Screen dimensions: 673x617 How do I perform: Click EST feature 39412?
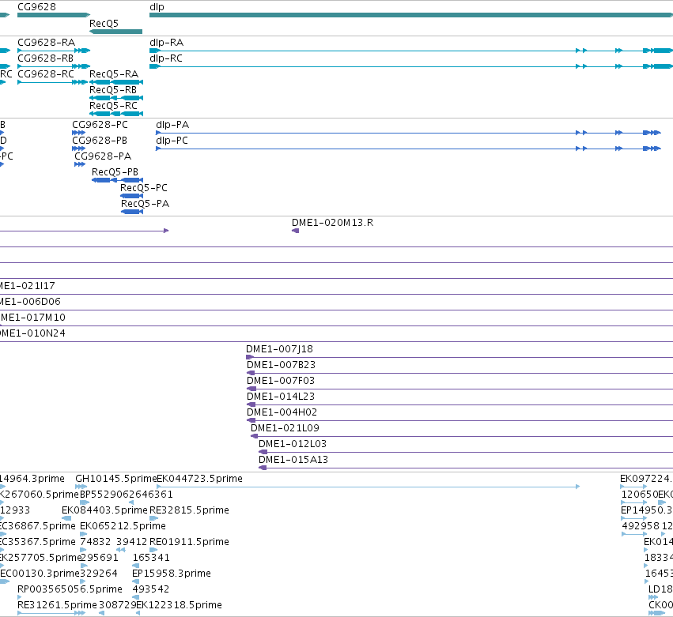pos(121,550)
